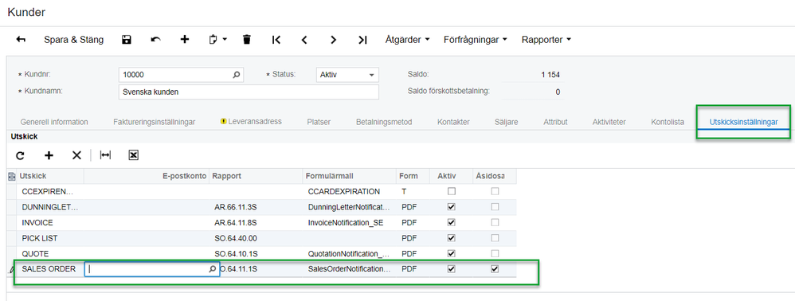Uncheck Åsidosa for SALES ORDER row
This screenshot has width=795, height=301.
pos(495,269)
